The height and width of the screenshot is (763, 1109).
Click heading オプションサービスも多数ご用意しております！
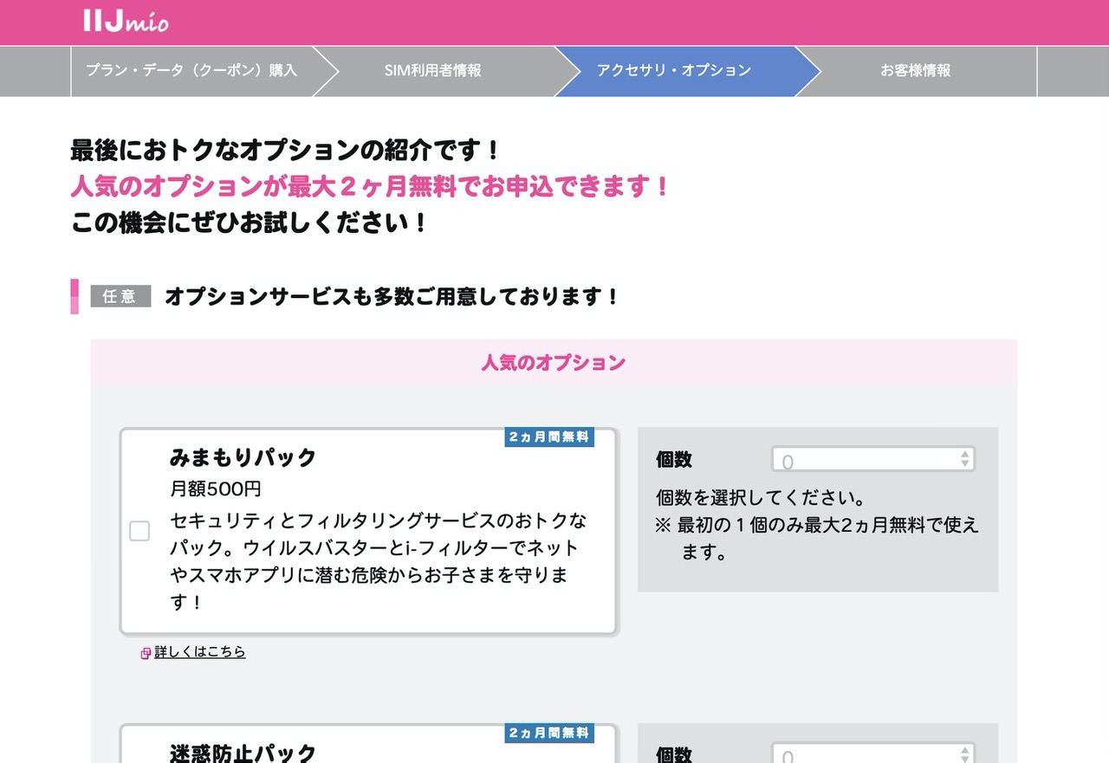tap(392, 297)
